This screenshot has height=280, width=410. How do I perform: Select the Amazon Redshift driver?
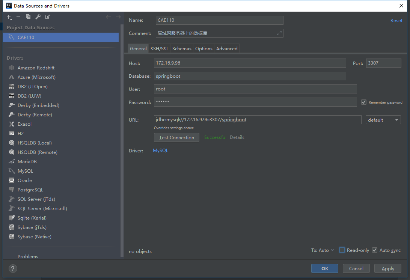pos(61,68)
